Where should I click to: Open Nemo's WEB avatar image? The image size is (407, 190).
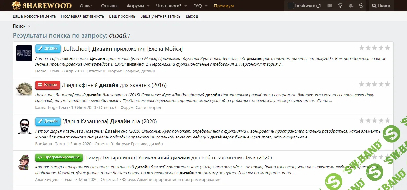(24, 53)
